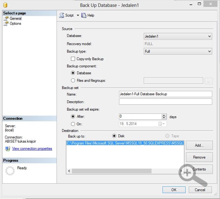Decrease expire days with down arrow

click(164, 118)
